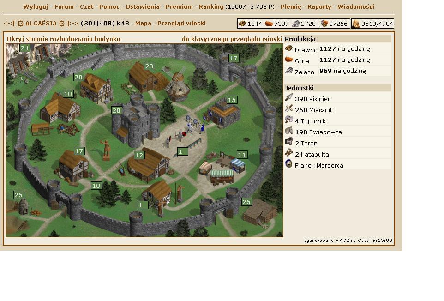Screen dimensions: 444x301
Task: Open Pomoc help page
Action: (x=109, y=6)
